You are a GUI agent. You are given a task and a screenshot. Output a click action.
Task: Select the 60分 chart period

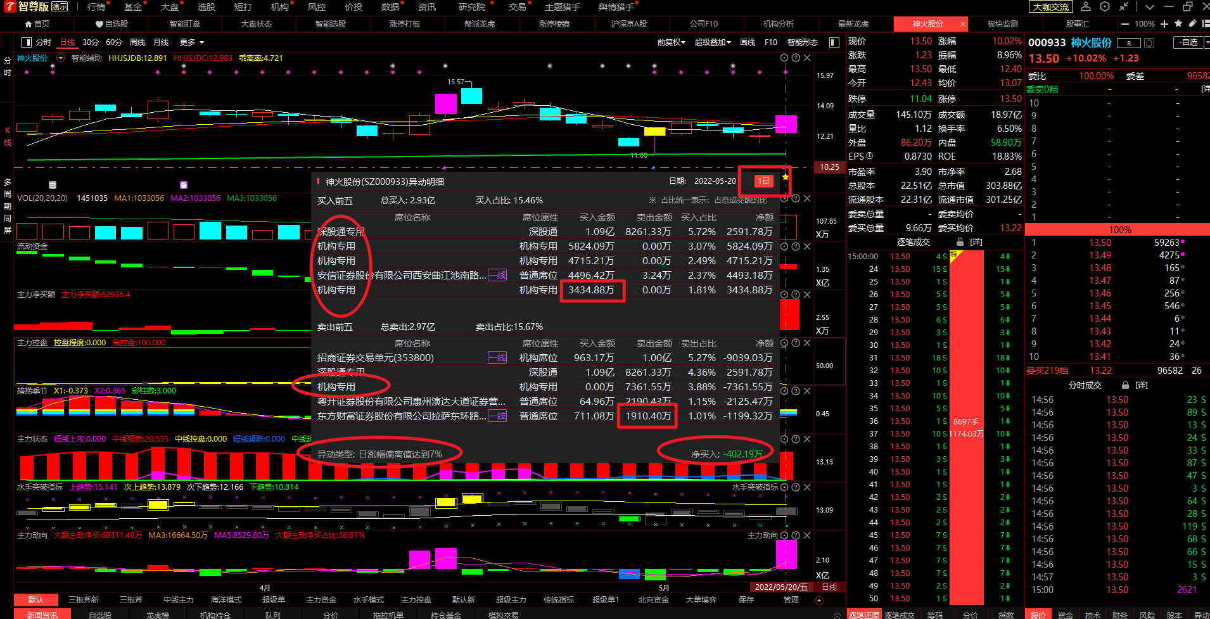(x=114, y=42)
